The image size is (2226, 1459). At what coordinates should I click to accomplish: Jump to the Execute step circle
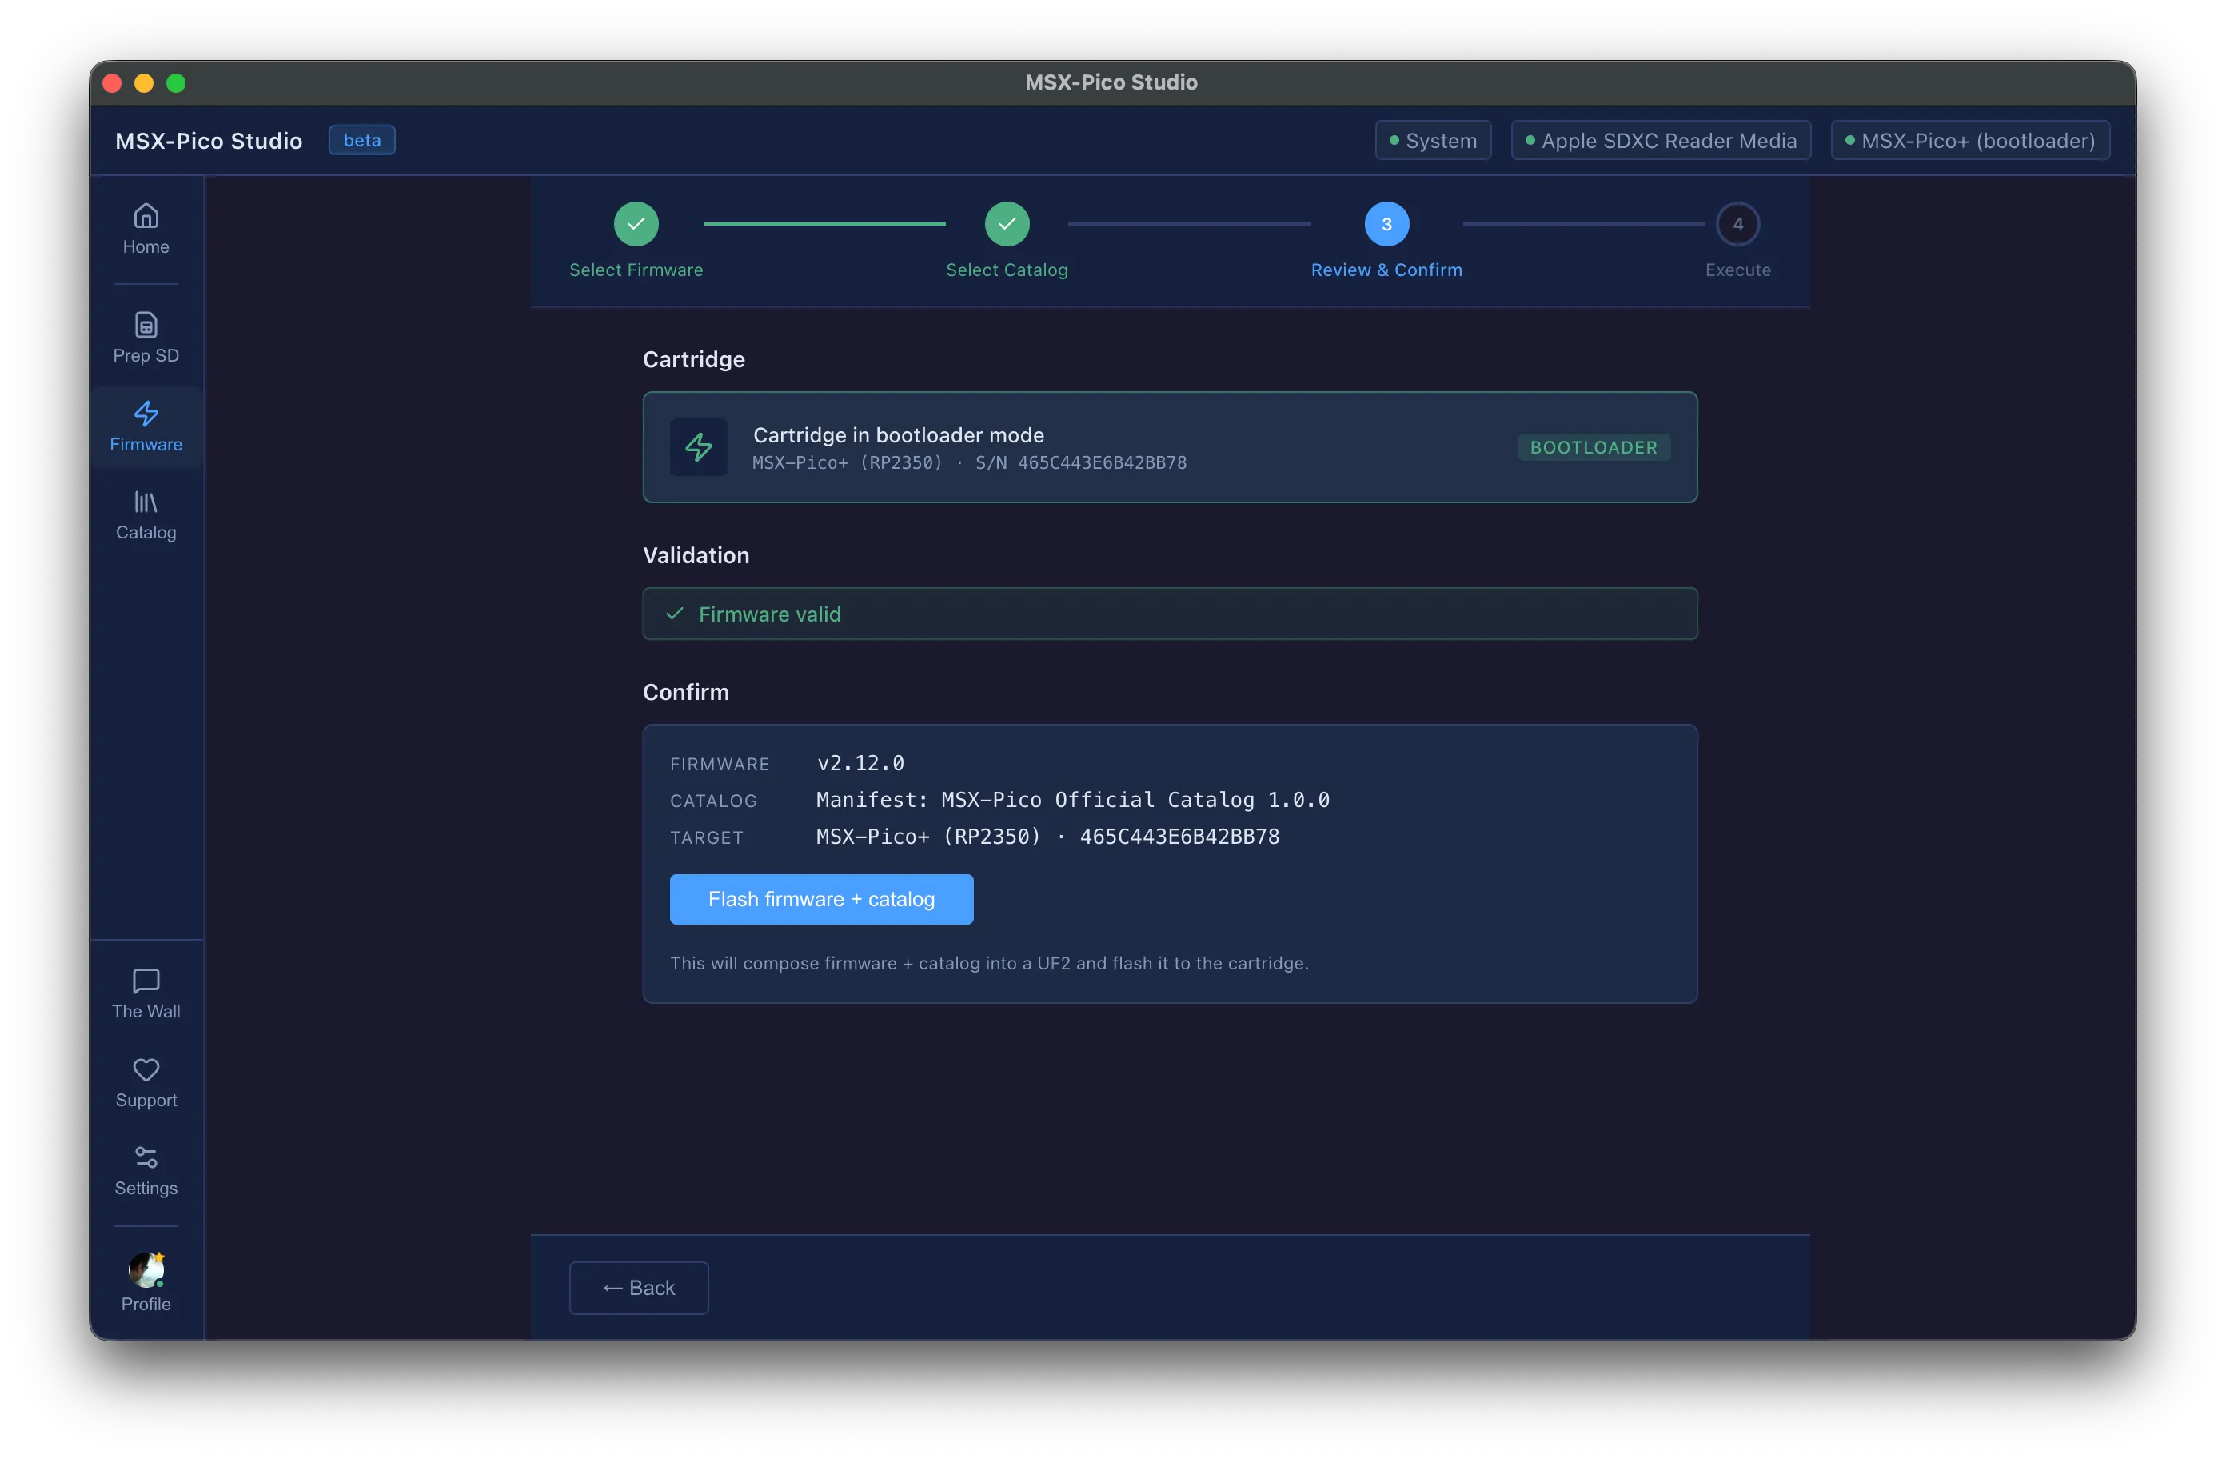1737,224
